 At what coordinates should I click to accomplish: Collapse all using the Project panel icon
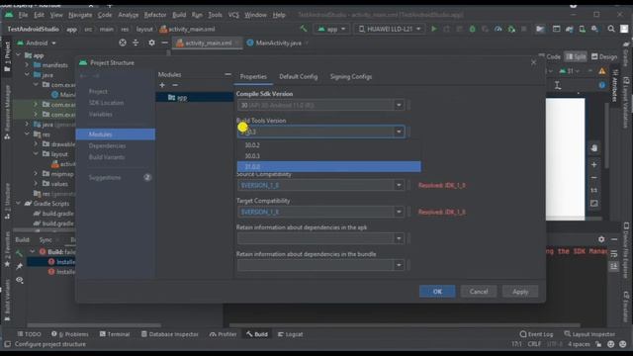(x=136, y=43)
